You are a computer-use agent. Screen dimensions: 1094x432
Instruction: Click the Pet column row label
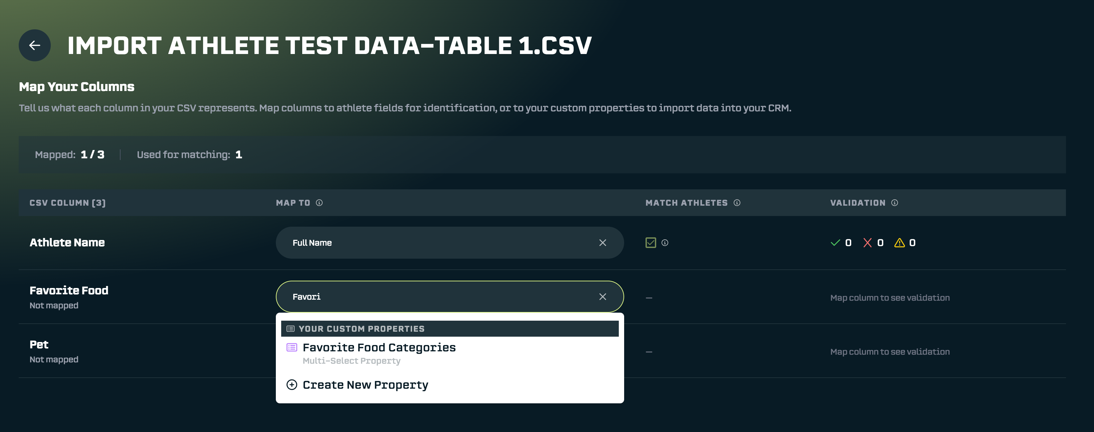click(39, 345)
